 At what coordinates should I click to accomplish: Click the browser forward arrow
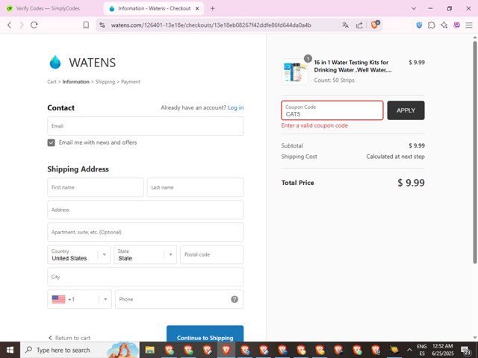(x=22, y=25)
